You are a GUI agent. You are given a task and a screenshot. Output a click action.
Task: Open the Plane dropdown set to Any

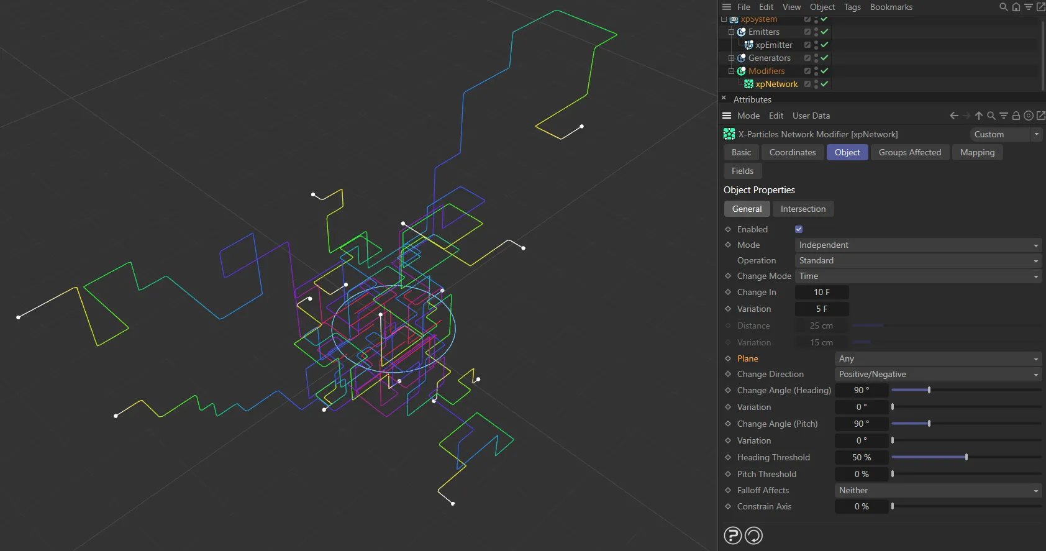pos(938,358)
